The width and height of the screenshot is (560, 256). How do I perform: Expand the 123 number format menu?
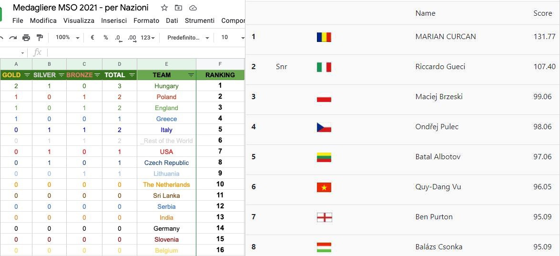[x=148, y=38]
